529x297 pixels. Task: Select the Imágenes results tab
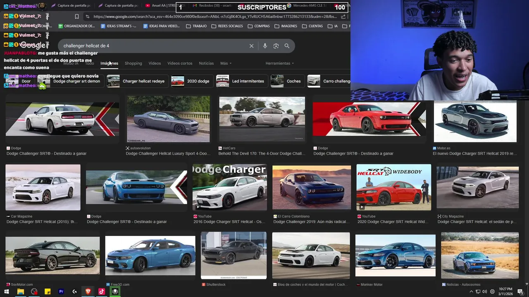(x=109, y=63)
